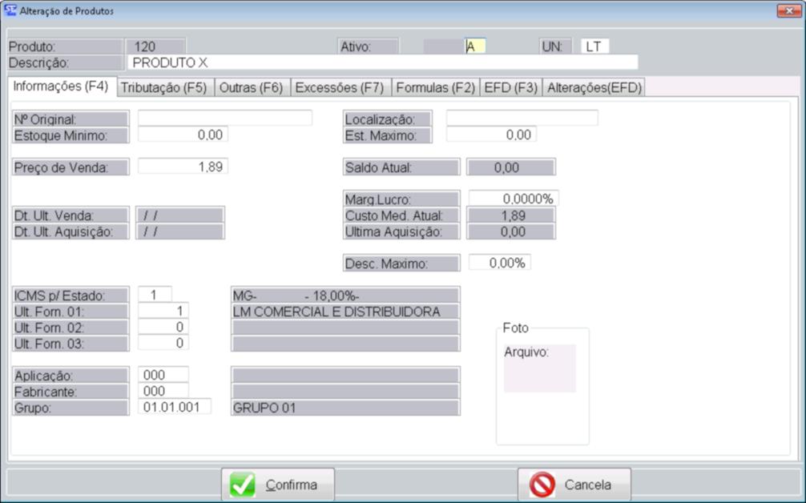Click the application icon in title bar
This screenshot has width=806, height=503.
click(x=10, y=11)
